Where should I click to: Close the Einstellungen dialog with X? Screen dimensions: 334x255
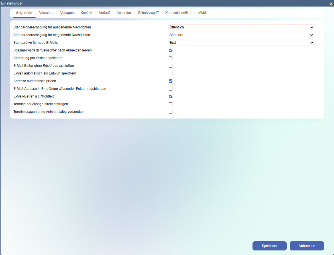pyautogui.click(x=331, y=4)
